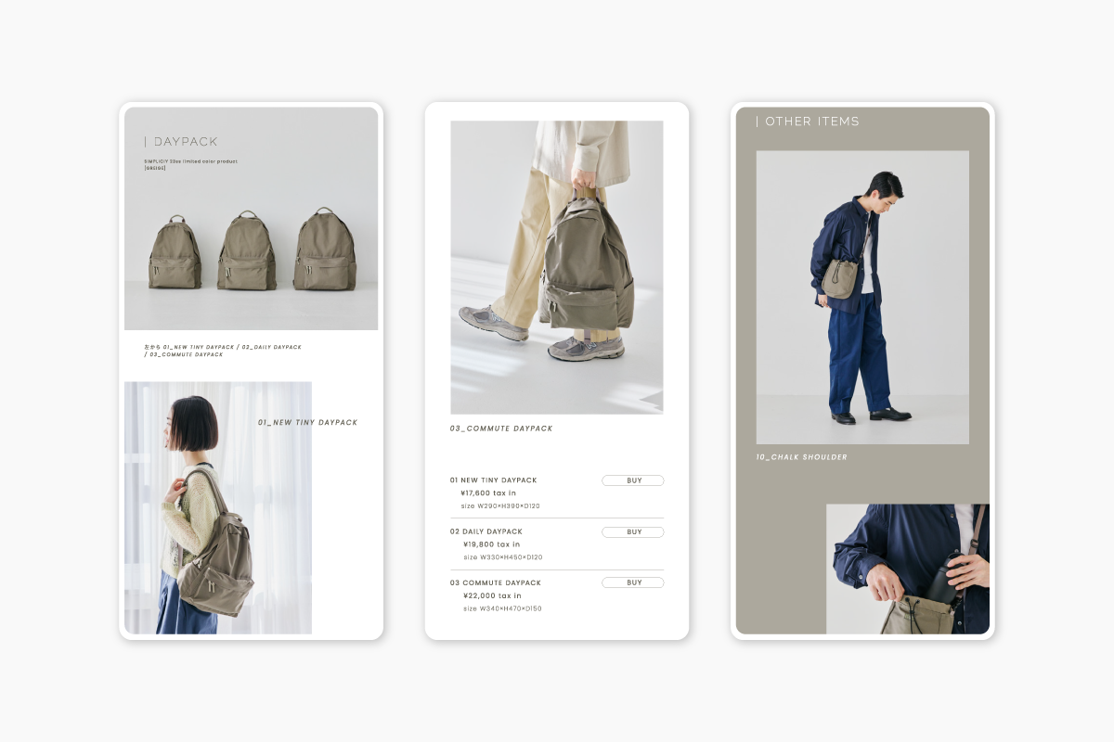Viewport: 1114px width, 742px height.
Task: Click the italic 03_COMMUTE DAYPACK photo caption
Action: (501, 429)
